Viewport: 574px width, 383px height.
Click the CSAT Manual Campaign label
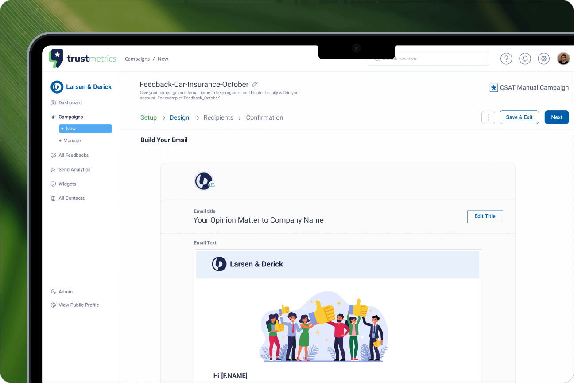click(x=534, y=88)
